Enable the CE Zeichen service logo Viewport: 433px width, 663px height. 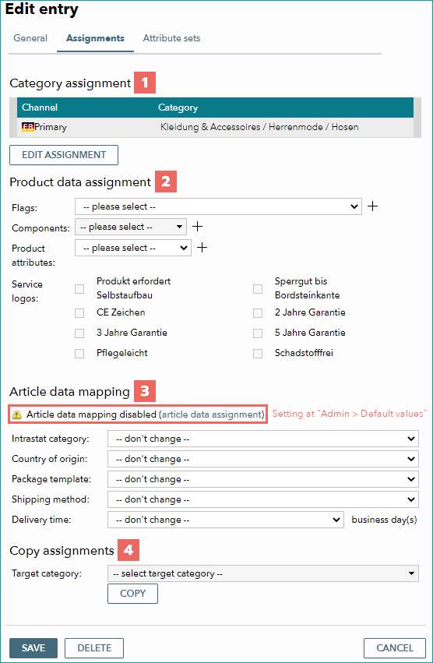click(x=79, y=313)
